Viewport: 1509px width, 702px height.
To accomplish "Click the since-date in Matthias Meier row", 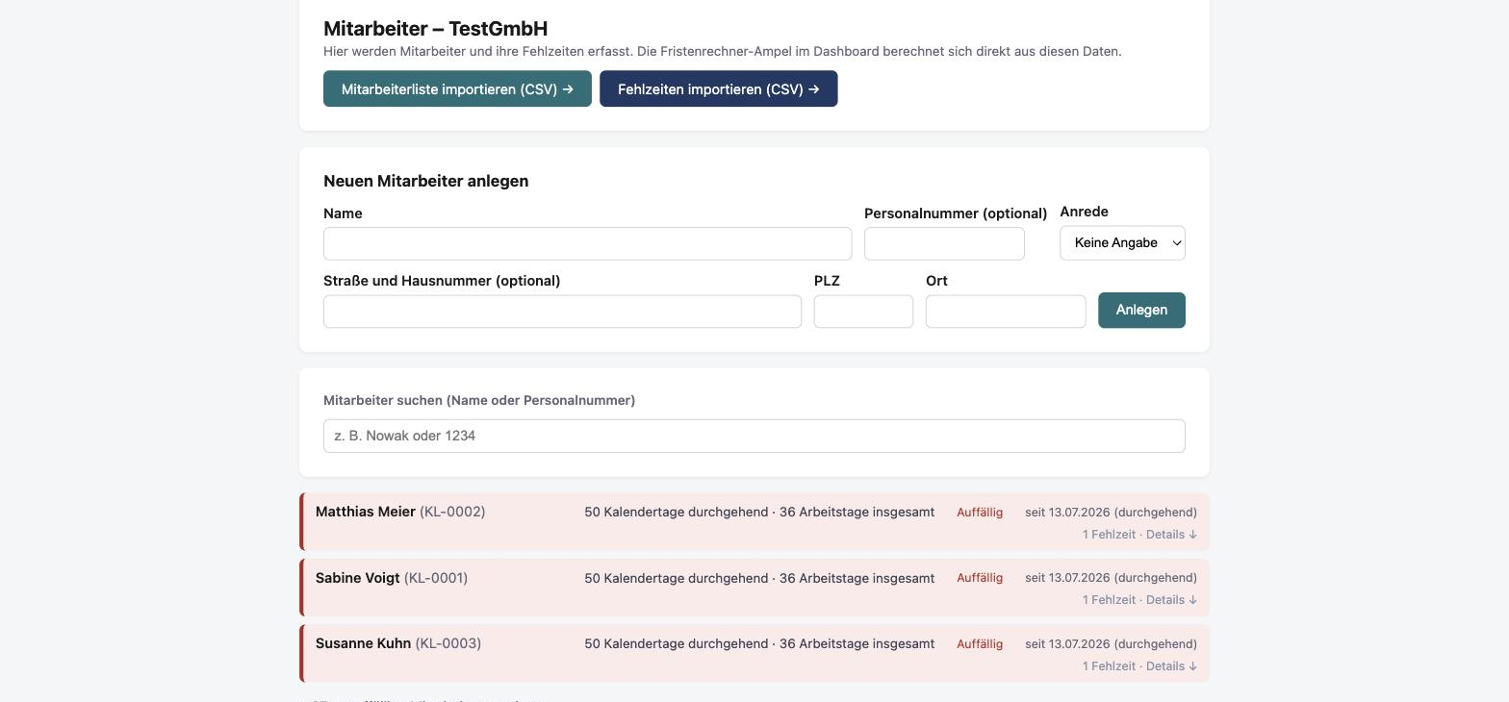I will 1111,513.
